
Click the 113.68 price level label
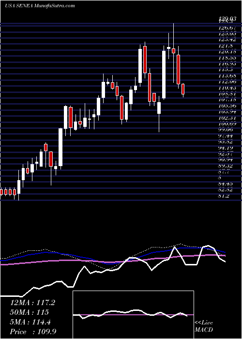227,76
